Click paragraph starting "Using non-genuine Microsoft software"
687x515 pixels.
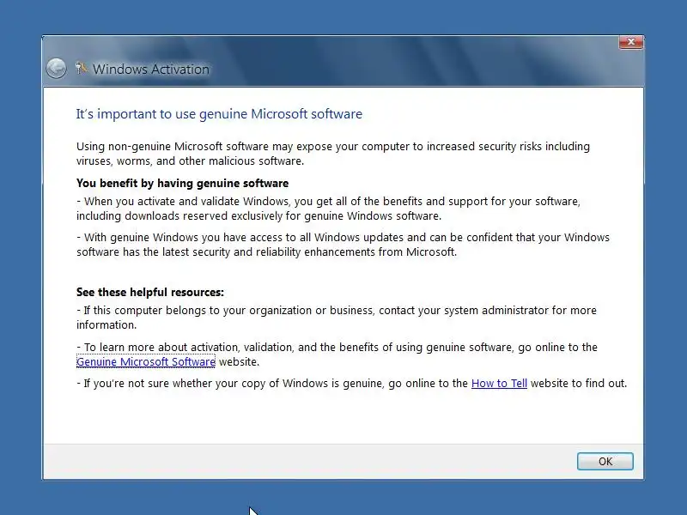pos(333,154)
